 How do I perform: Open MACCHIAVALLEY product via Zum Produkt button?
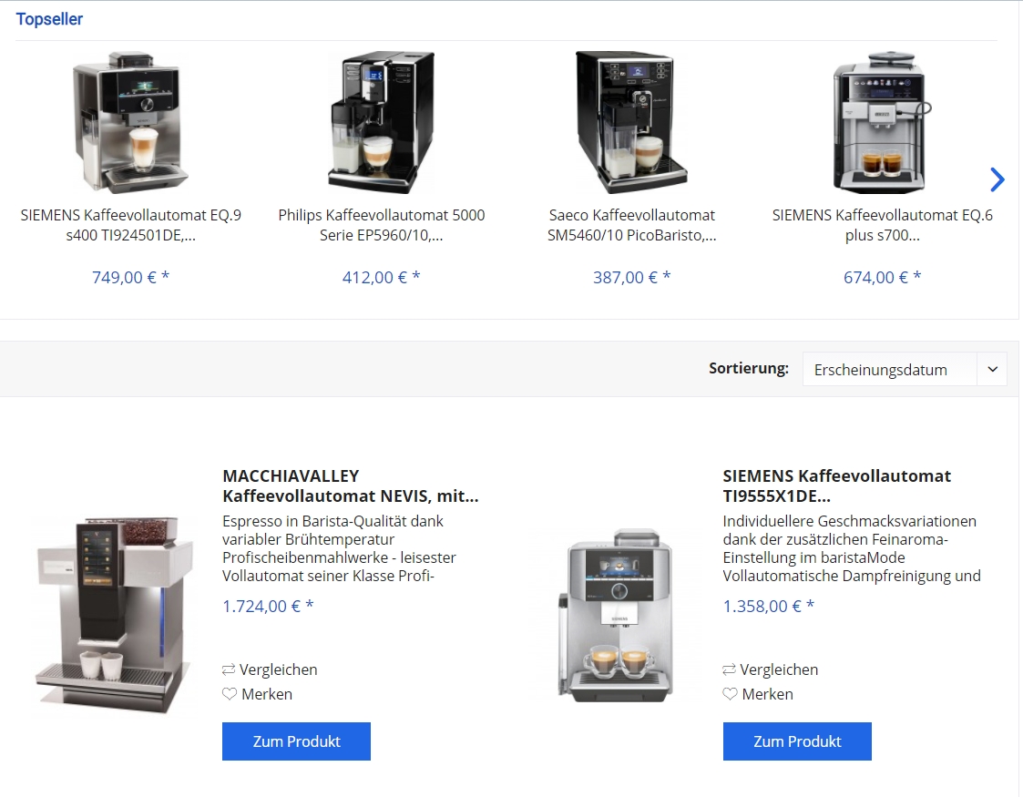pos(296,741)
